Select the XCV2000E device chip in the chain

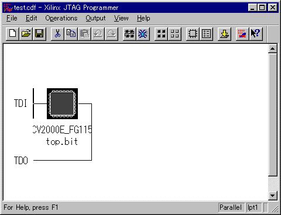(x=62, y=103)
